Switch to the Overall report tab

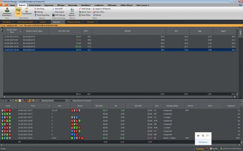click(43, 22)
